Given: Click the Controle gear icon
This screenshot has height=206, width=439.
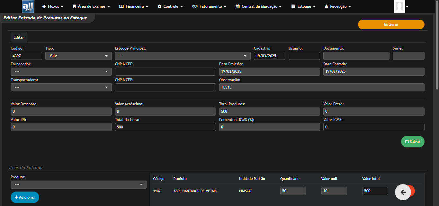Looking at the screenshot, I should [x=159, y=6].
